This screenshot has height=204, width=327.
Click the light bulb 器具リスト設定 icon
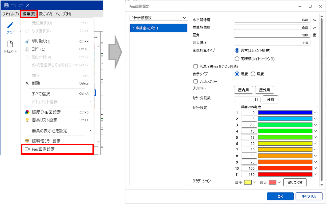(x=27, y=120)
